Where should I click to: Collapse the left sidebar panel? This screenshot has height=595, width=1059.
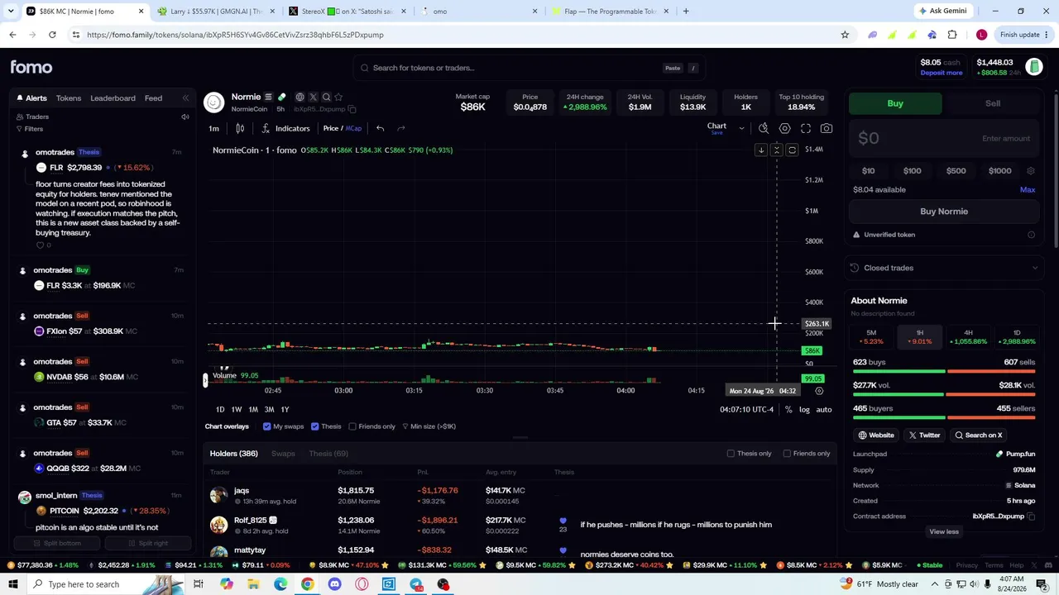(x=185, y=98)
